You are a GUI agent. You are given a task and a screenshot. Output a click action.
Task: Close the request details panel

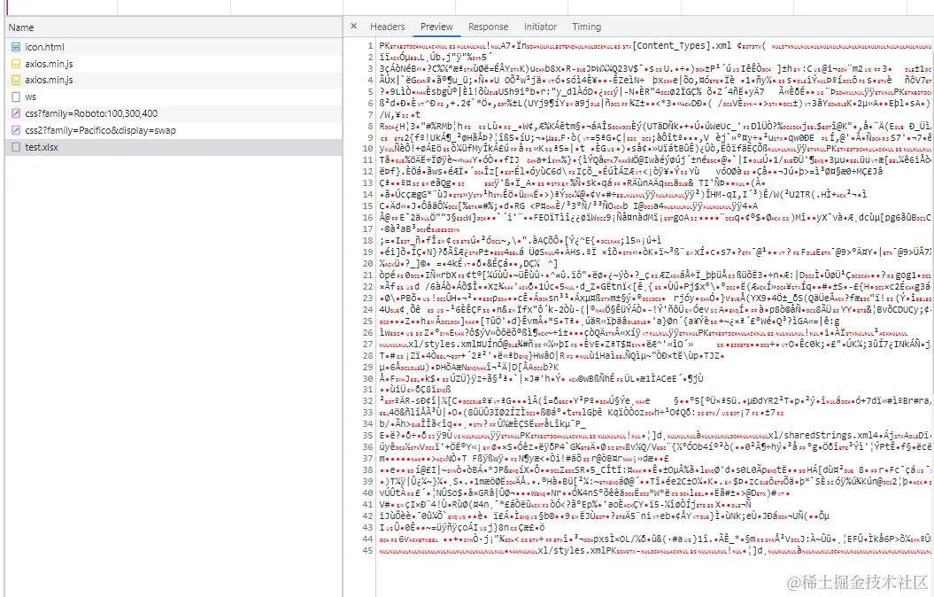click(x=354, y=27)
